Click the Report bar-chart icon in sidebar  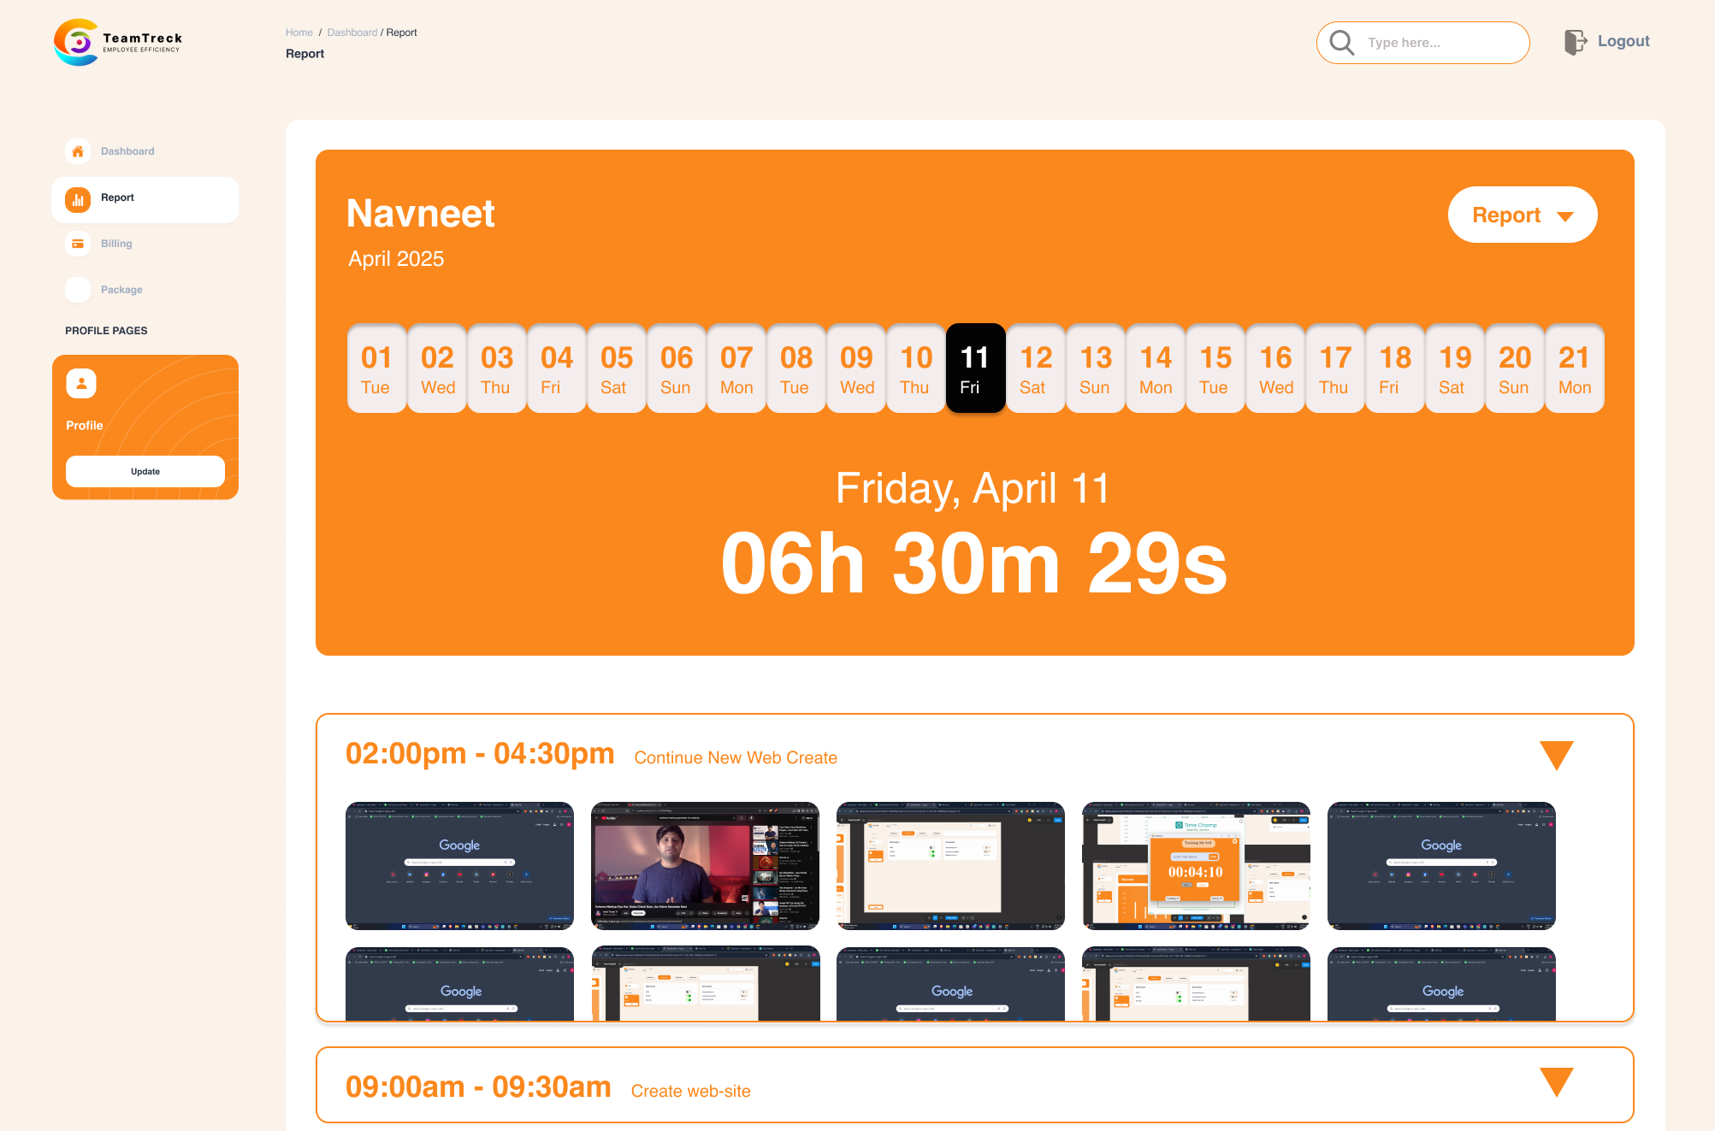pyautogui.click(x=78, y=200)
